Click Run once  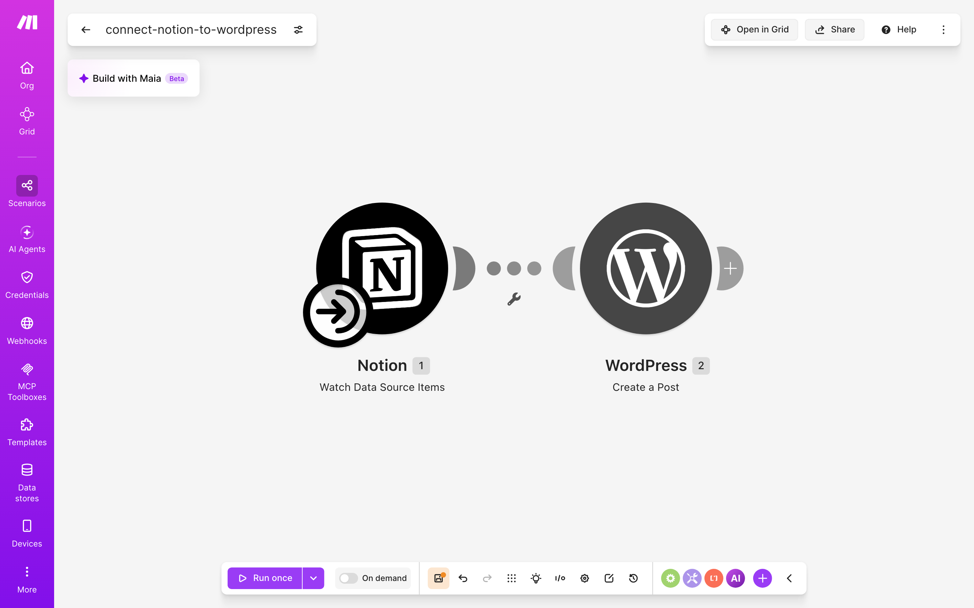[x=265, y=578]
